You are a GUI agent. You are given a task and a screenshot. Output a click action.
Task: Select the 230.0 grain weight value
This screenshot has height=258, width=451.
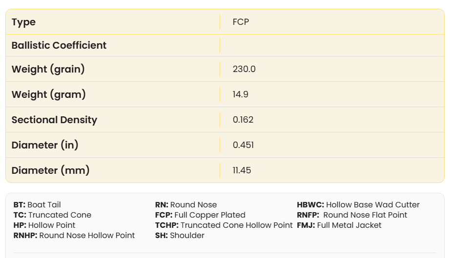tap(244, 69)
